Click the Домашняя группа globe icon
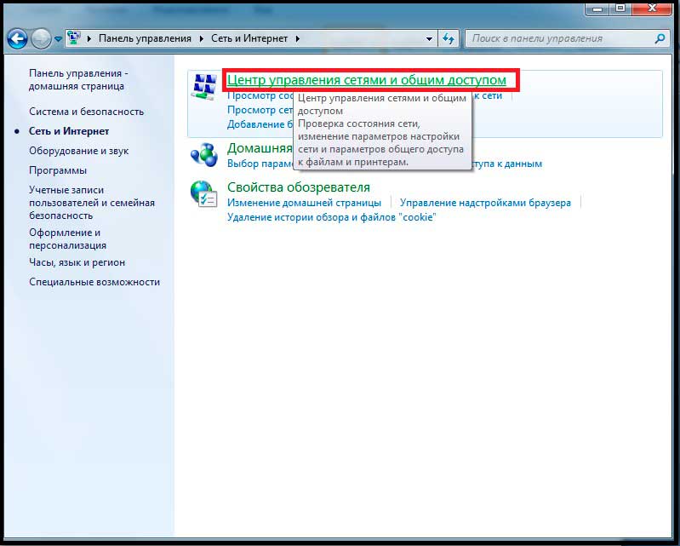The height and width of the screenshot is (546, 680). pyautogui.click(x=204, y=155)
